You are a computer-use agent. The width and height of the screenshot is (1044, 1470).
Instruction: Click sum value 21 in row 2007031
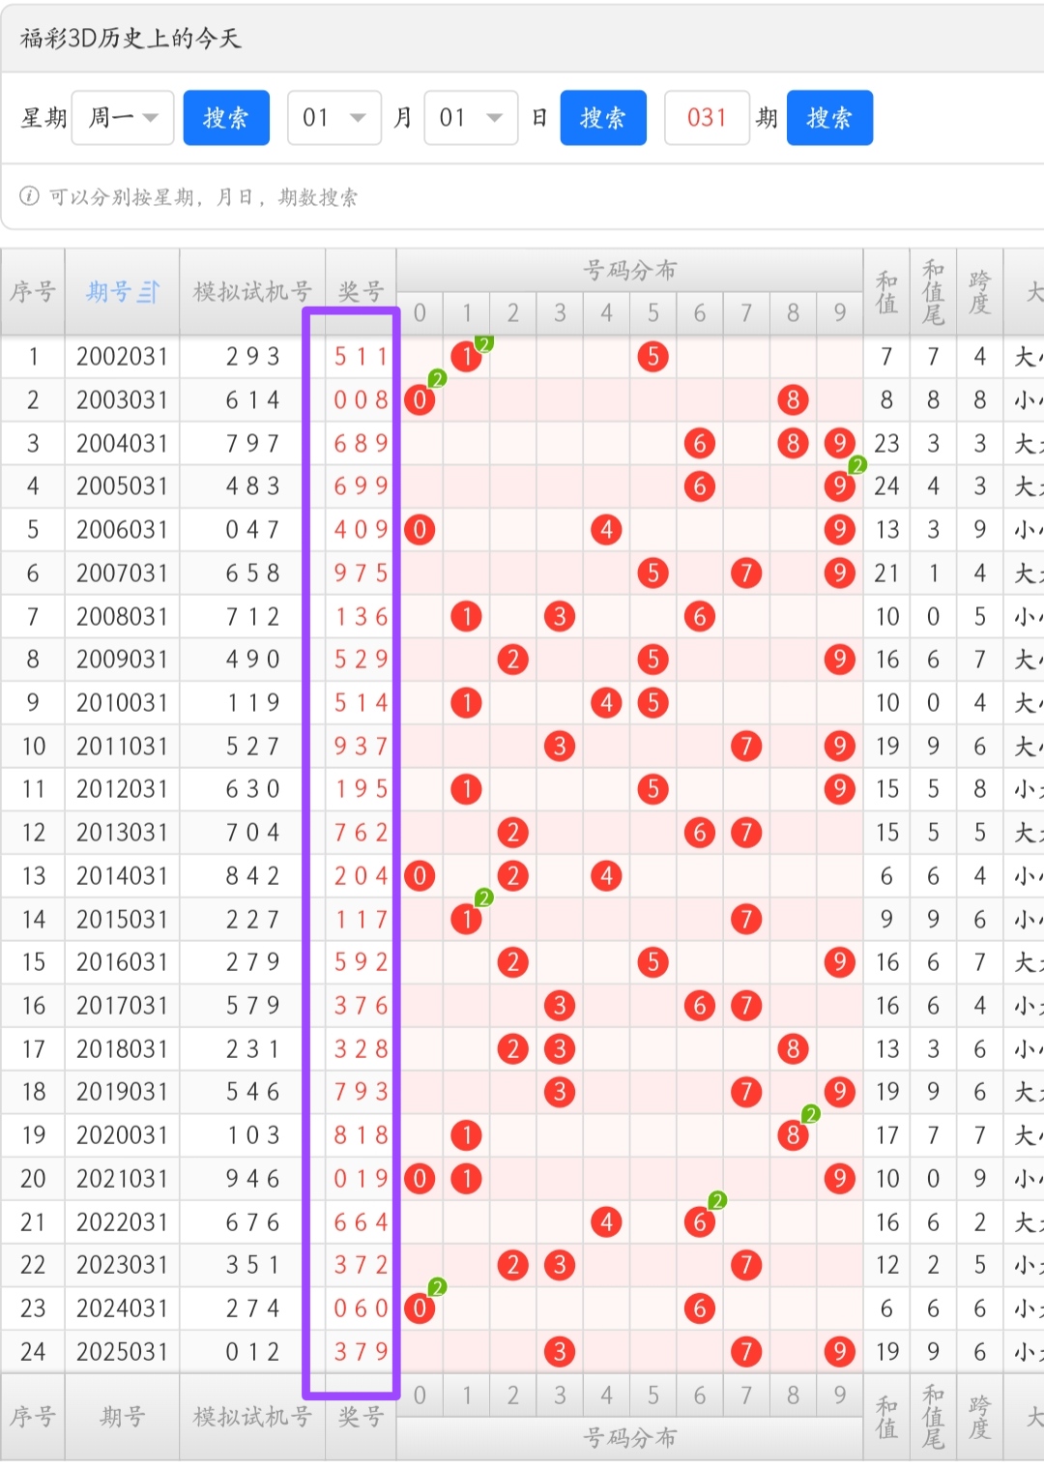[887, 573]
